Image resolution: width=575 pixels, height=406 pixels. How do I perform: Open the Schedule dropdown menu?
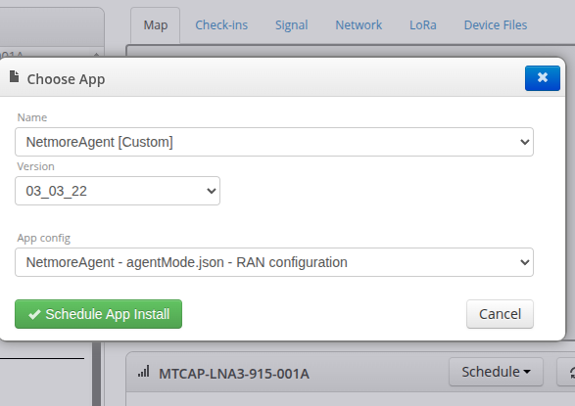coord(496,372)
